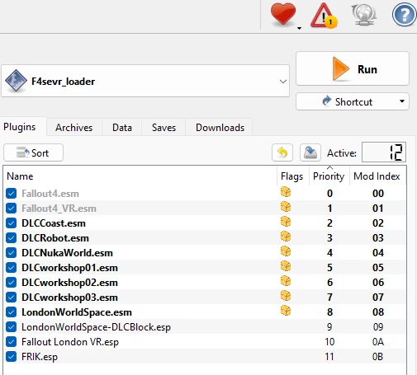Click the archive flag icon for DLCRobot.esm
This screenshot has width=417, height=375.
point(286,237)
